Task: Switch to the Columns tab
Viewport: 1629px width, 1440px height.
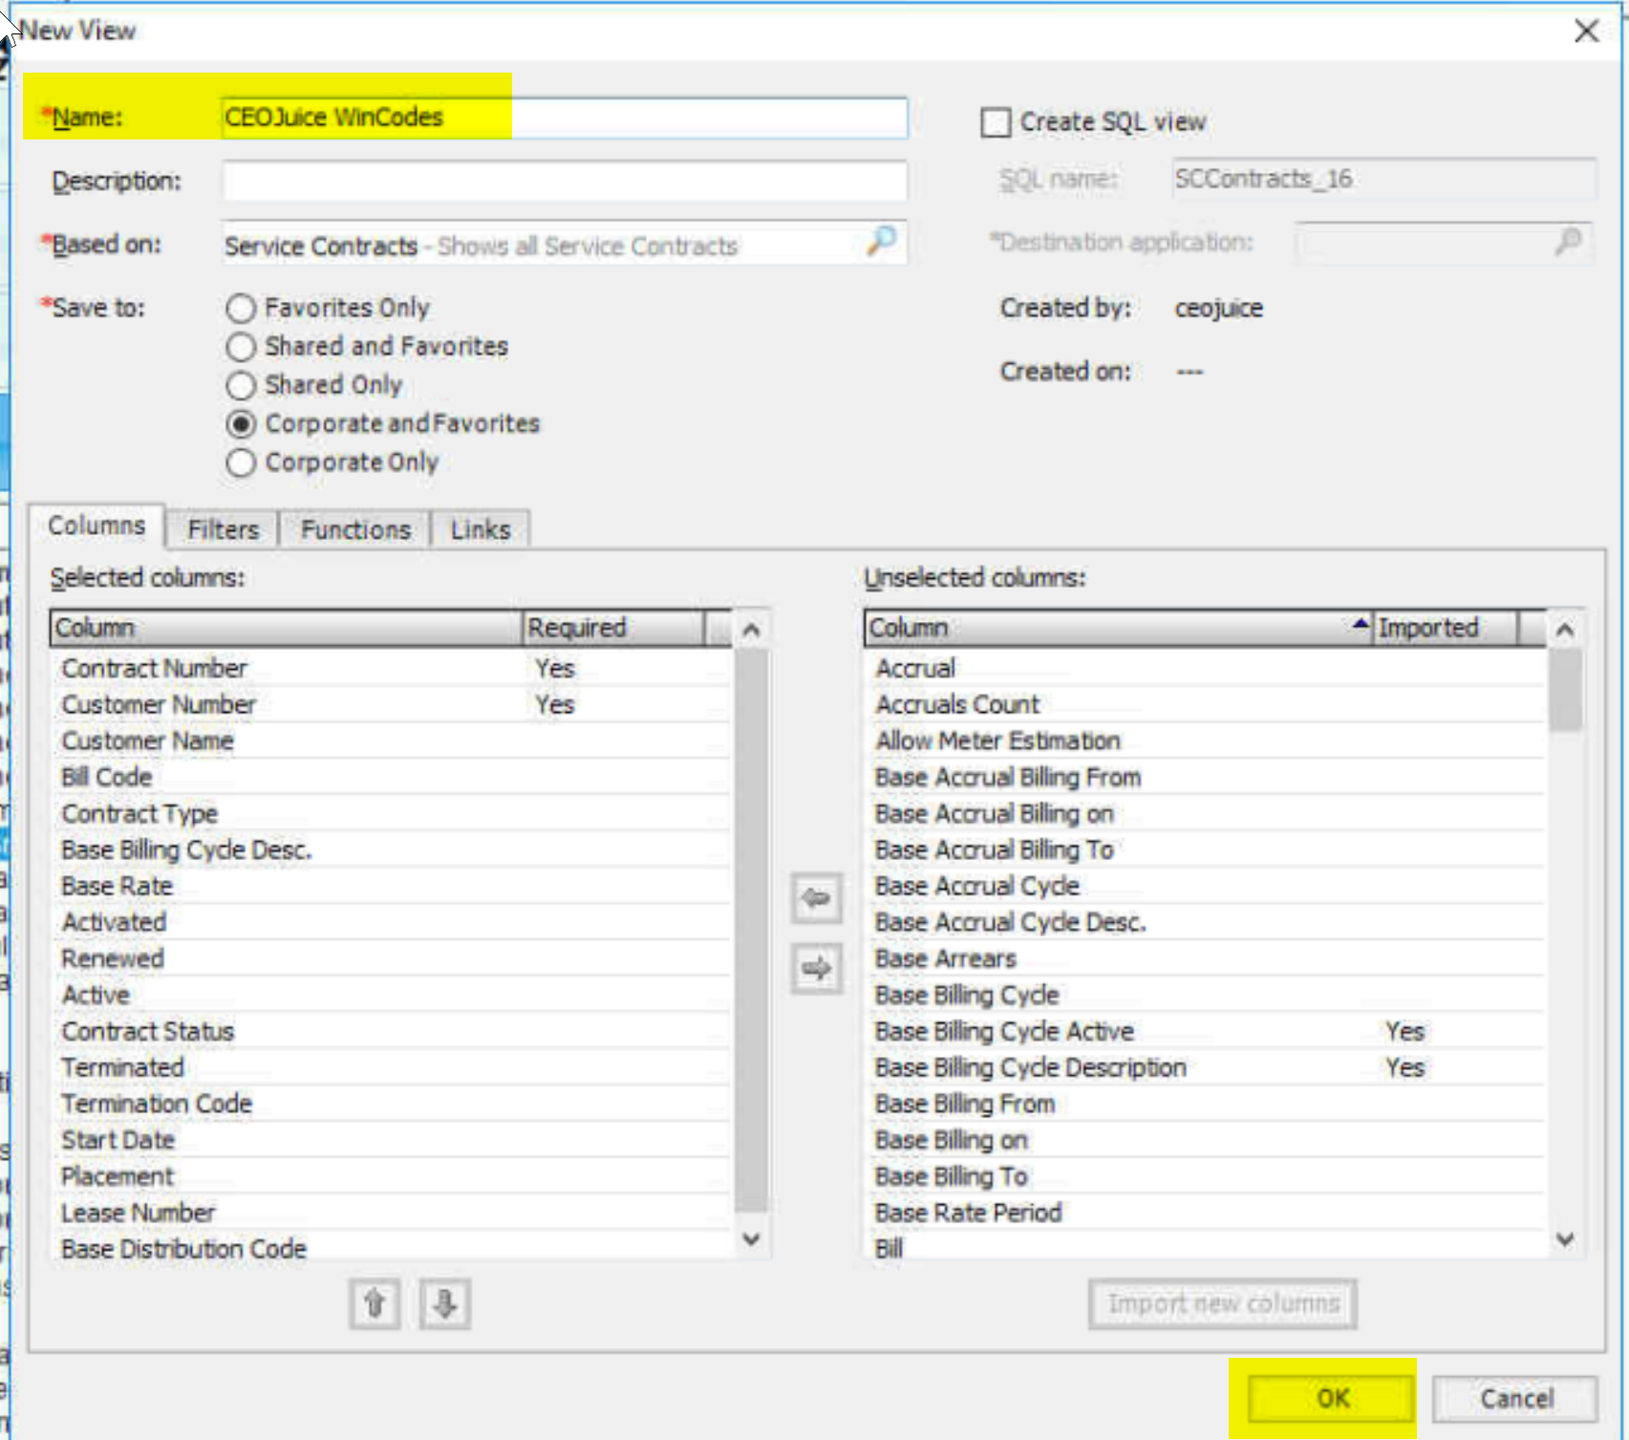Action: coord(96,526)
